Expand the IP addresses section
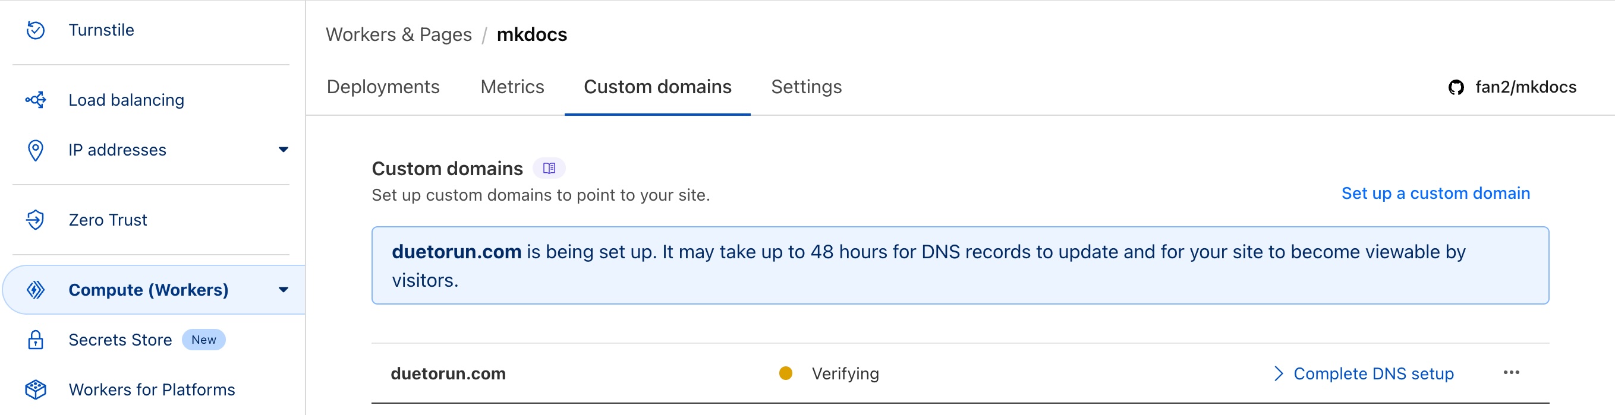The width and height of the screenshot is (1615, 415). pyautogui.click(x=285, y=150)
